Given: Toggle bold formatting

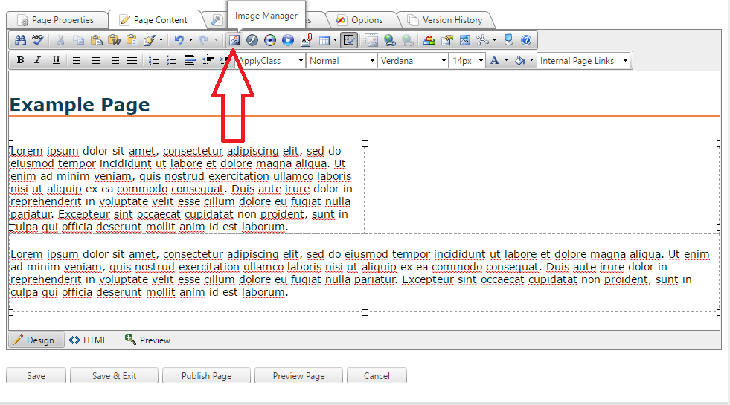Looking at the screenshot, I should click(x=20, y=61).
